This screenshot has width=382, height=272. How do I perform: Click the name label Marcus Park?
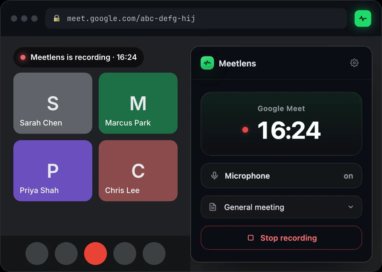point(128,123)
